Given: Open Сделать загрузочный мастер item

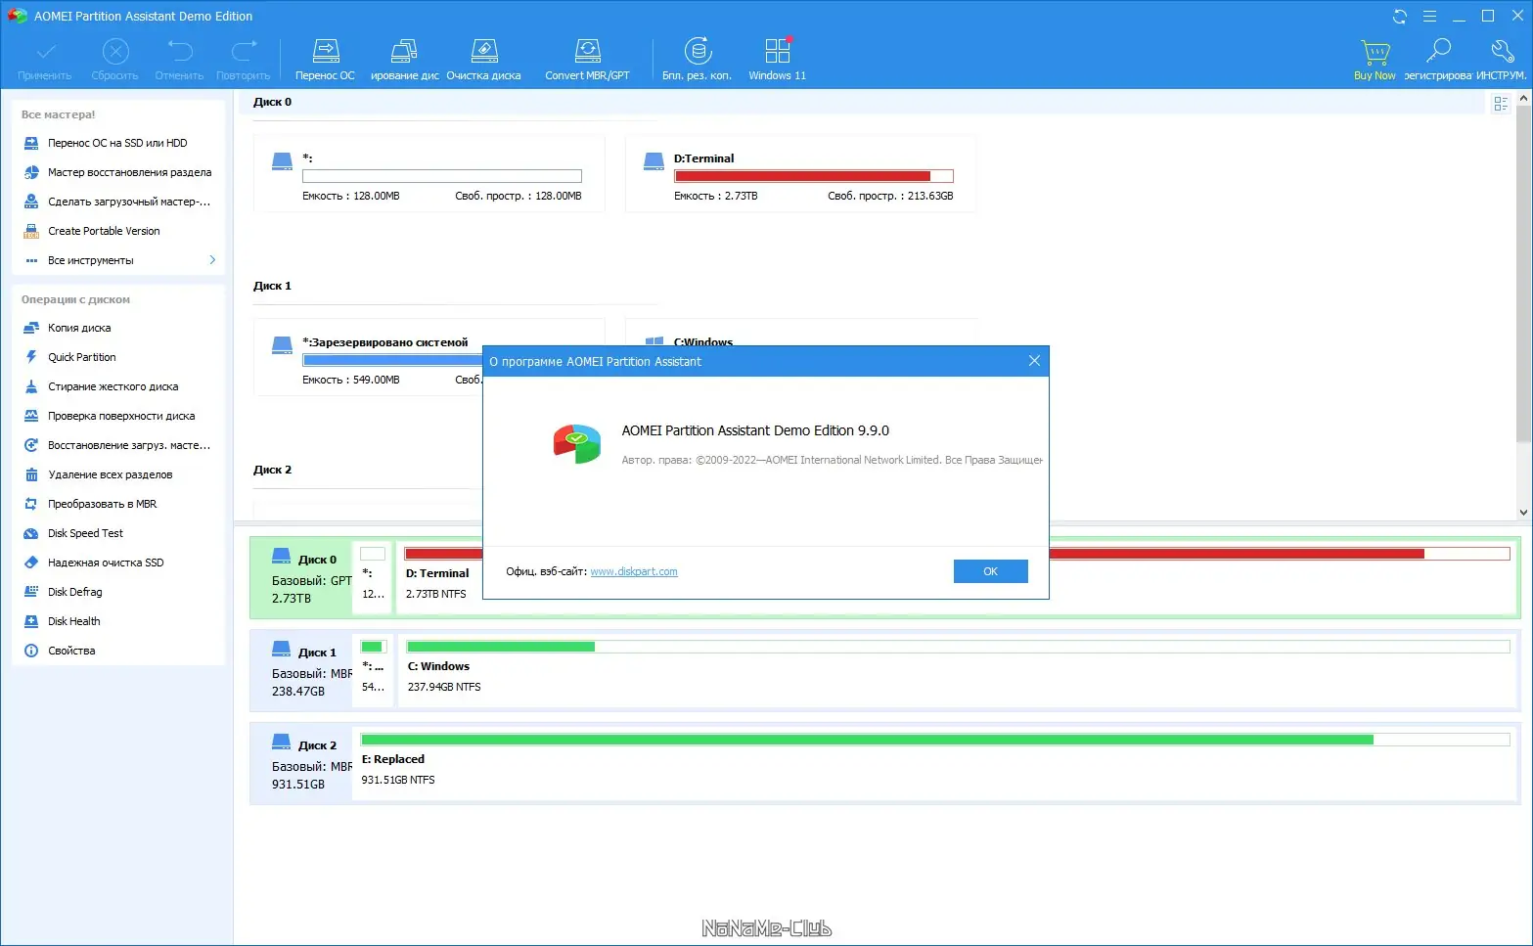Looking at the screenshot, I should [x=118, y=202].
